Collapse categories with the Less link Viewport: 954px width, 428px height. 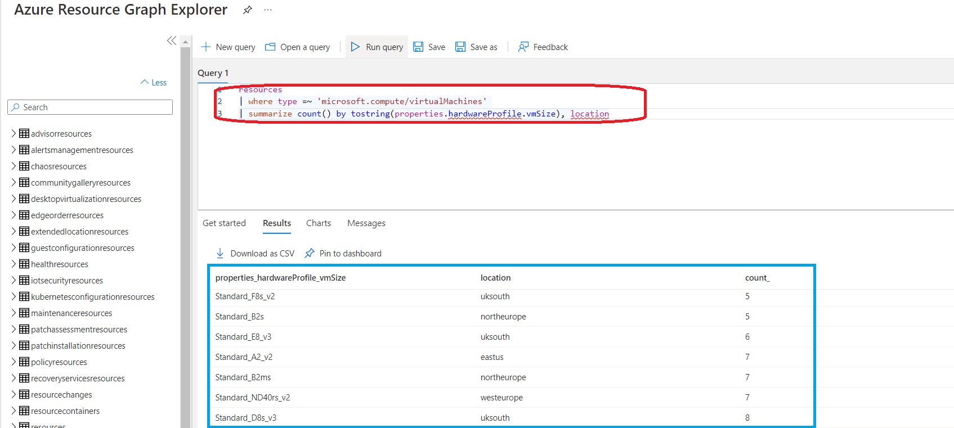(x=154, y=83)
